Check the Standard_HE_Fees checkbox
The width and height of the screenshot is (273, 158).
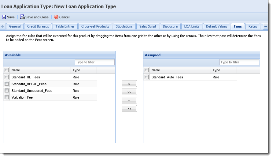point(7,77)
